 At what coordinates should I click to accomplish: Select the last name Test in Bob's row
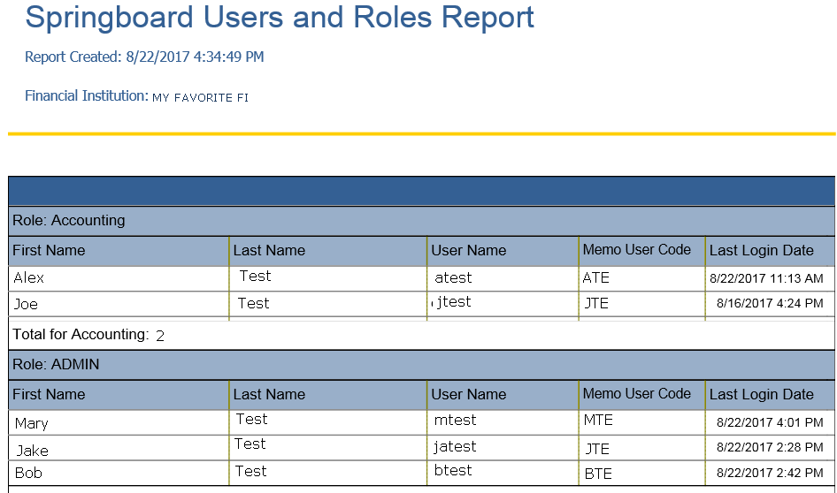[251, 471]
